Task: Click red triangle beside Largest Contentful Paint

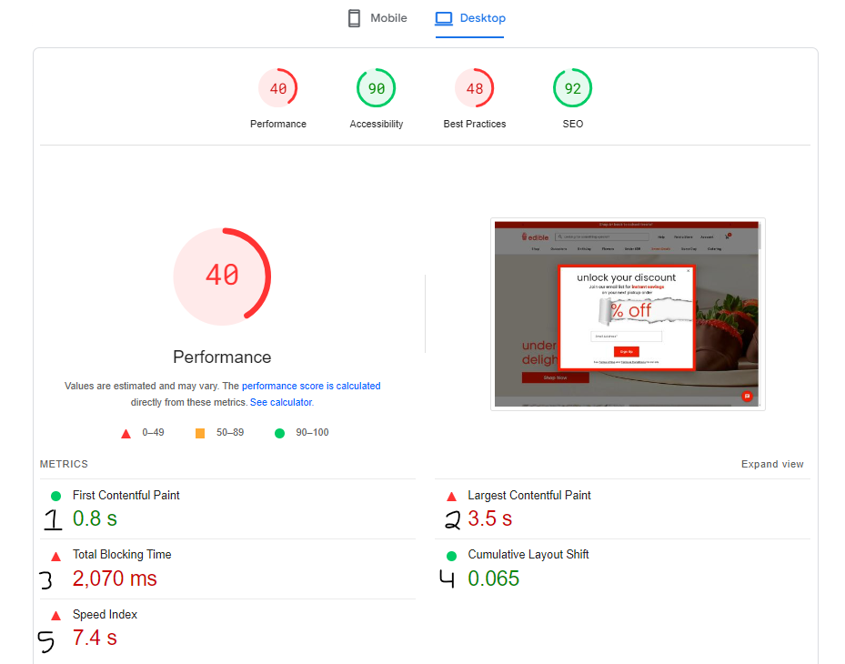Action: 451,496
